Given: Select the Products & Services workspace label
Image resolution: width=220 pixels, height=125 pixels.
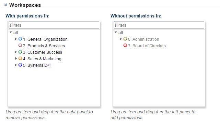Looking at the screenshot, I should [44, 46].
